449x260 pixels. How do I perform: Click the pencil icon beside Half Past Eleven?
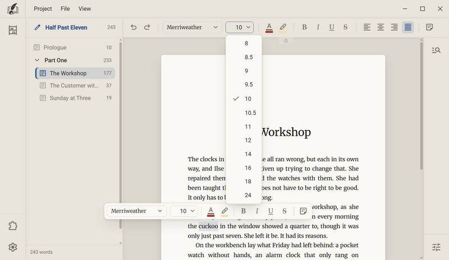click(37, 27)
